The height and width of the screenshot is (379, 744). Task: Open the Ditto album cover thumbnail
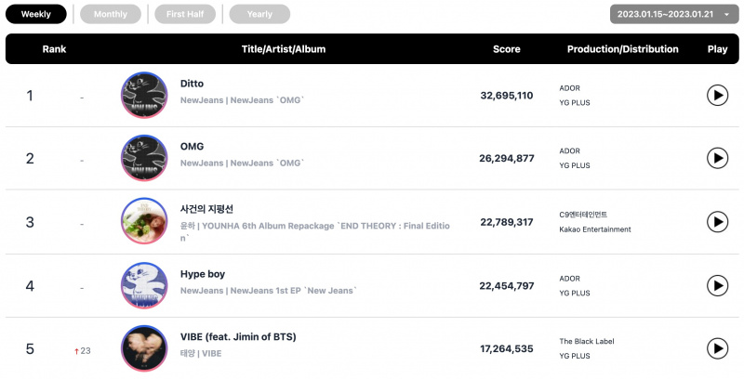pos(144,96)
